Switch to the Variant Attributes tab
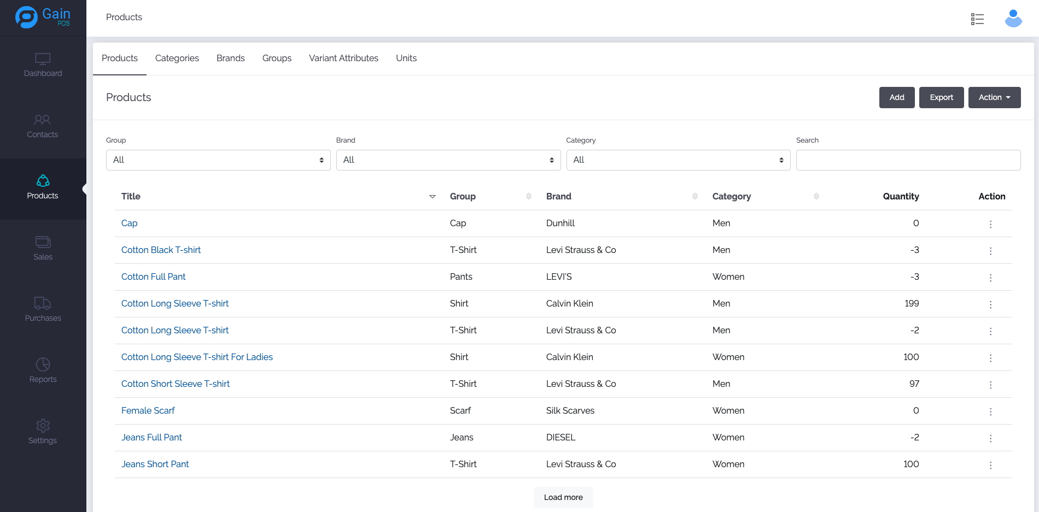 pyautogui.click(x=343, y=58)
